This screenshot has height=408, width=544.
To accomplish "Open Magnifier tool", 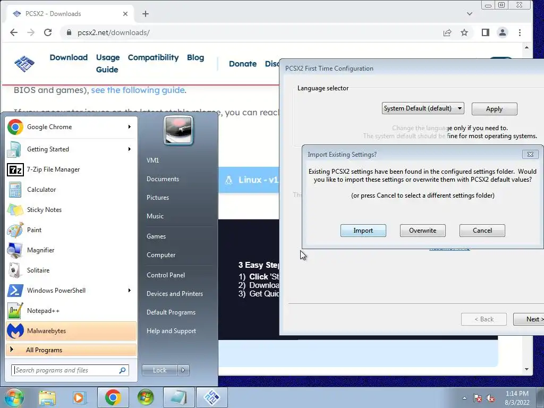I will click(72, 250).
